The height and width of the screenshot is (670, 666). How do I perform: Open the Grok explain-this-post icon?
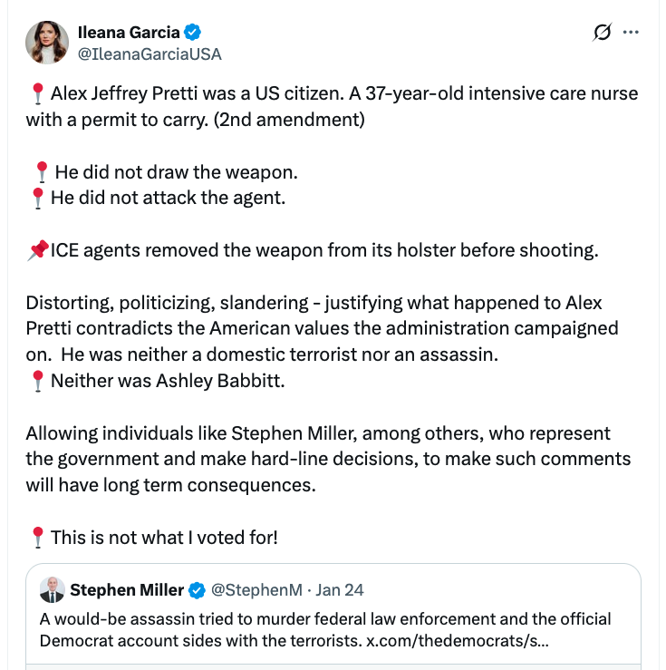coord(602,32)
